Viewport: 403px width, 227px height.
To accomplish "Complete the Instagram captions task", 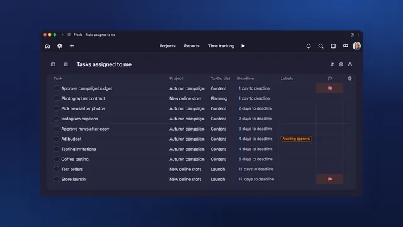I will (56, 119).
